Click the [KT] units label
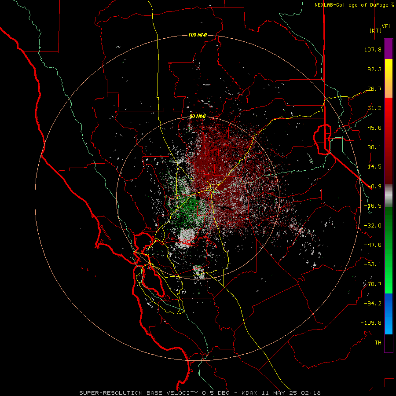The height and width of the screenshot is (396, 396). (375, 30)
